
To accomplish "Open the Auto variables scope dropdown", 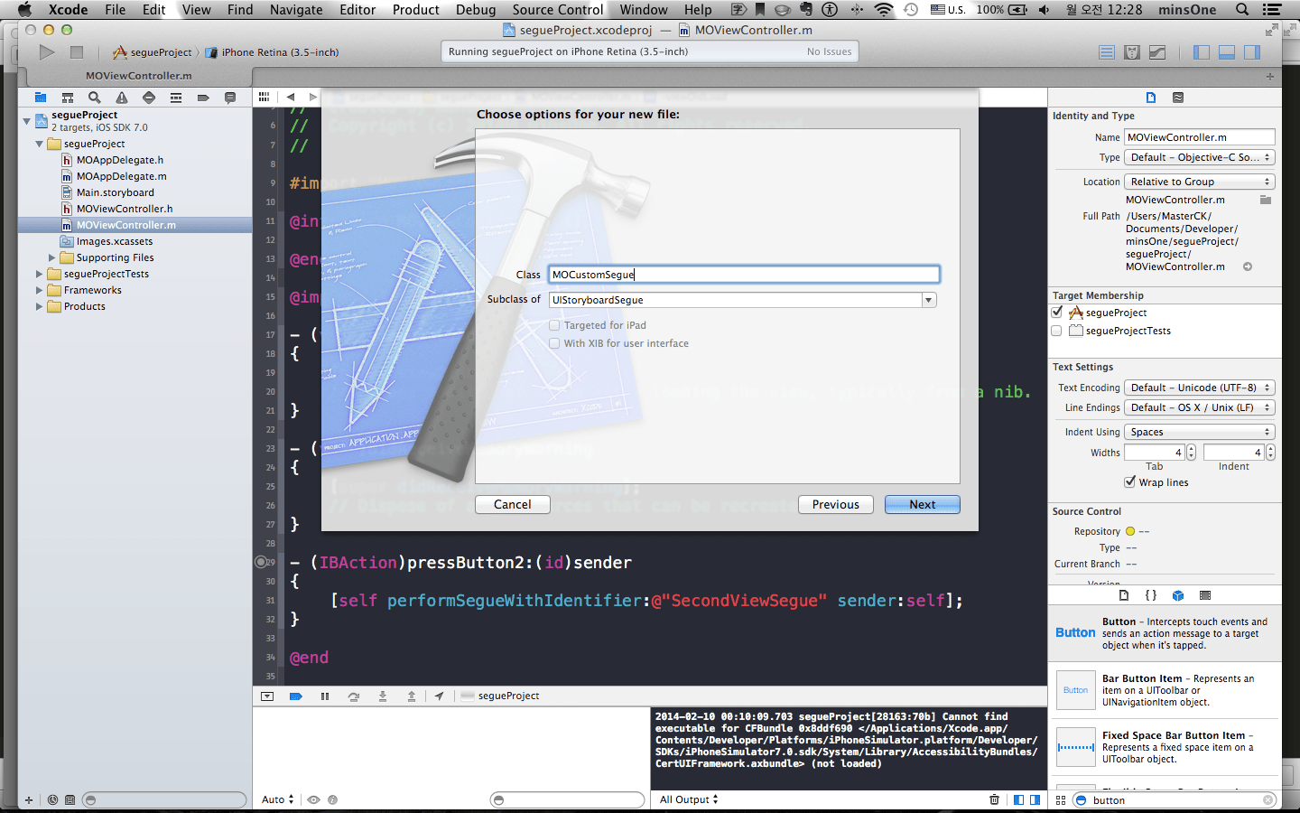I will [278, 799].
